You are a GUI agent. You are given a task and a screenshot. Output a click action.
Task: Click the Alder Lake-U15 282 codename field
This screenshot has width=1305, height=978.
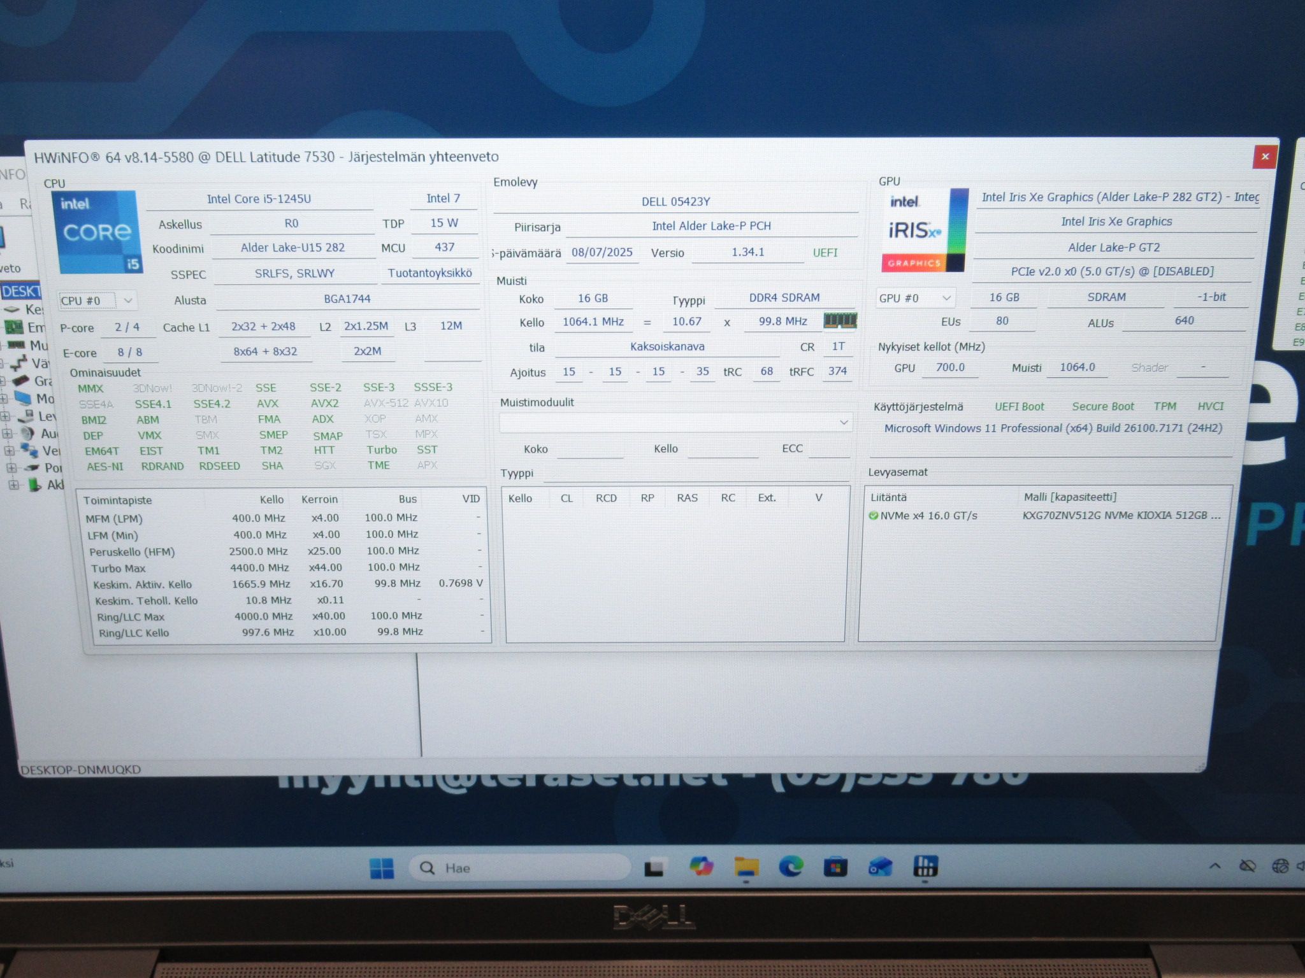tap(293, 248)
